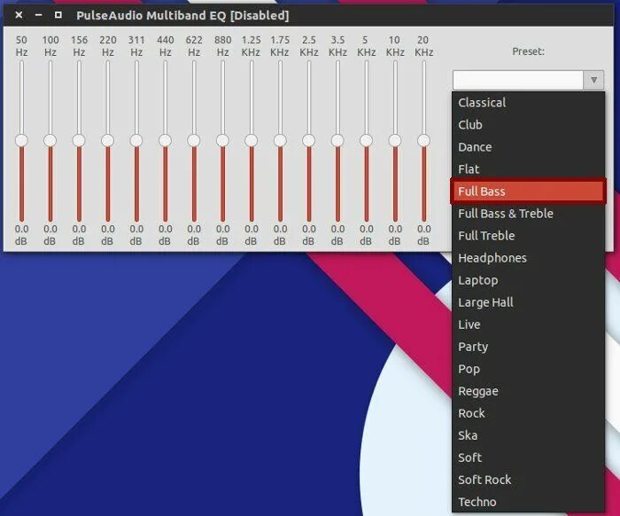
Task: Select Full Bass & Treble preset
Action: click(528, 214)
